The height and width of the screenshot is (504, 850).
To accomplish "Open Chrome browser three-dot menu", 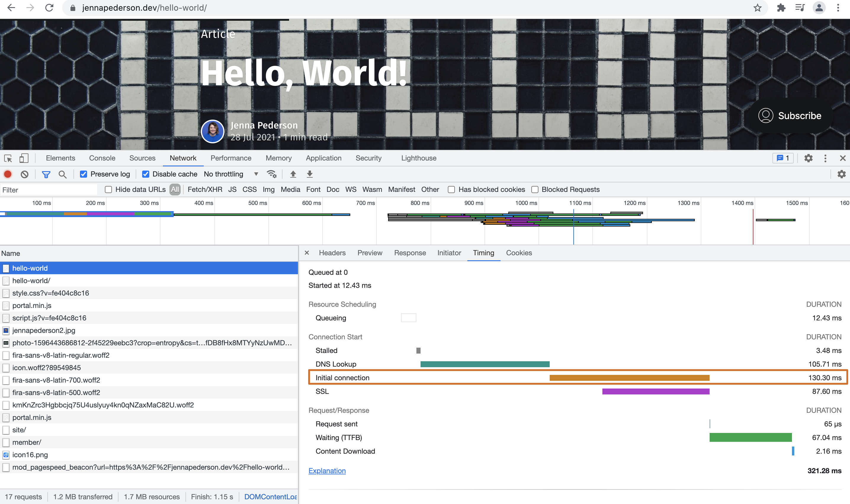I will [838, 8].
